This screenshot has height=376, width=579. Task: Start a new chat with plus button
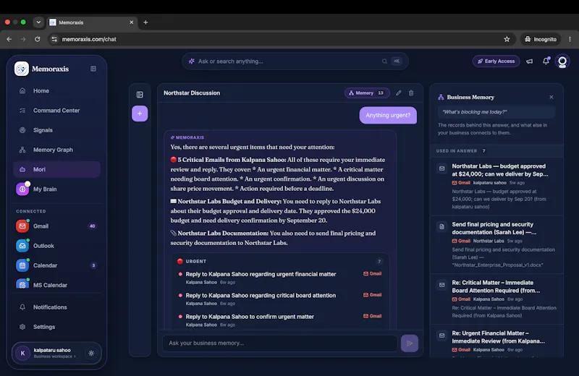point(140,114)
